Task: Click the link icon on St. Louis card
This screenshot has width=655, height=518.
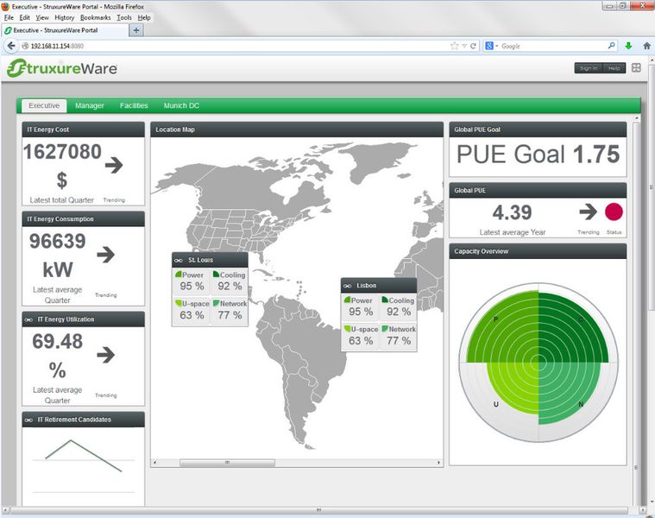Action: [x=179, y=260]
